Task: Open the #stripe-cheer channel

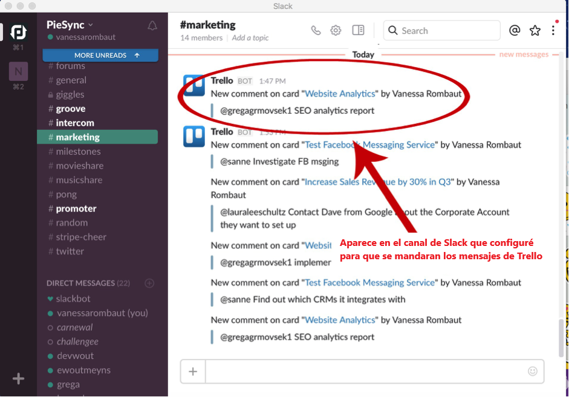Action: tap(77, 237)
